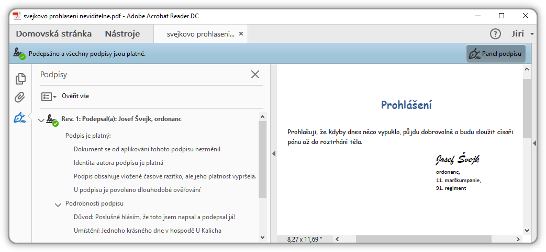546x252 pixels.
Task: Select the signatures pen sidebar icon
Action: click(x=20, y=117)
